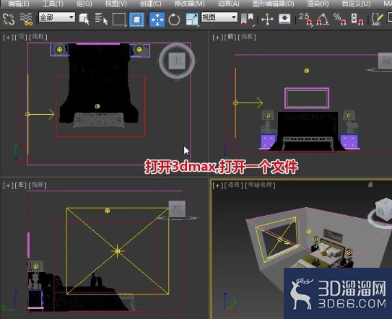
Task: Select the ceiling light icon in front view
Action: click(x=307, y=71)
